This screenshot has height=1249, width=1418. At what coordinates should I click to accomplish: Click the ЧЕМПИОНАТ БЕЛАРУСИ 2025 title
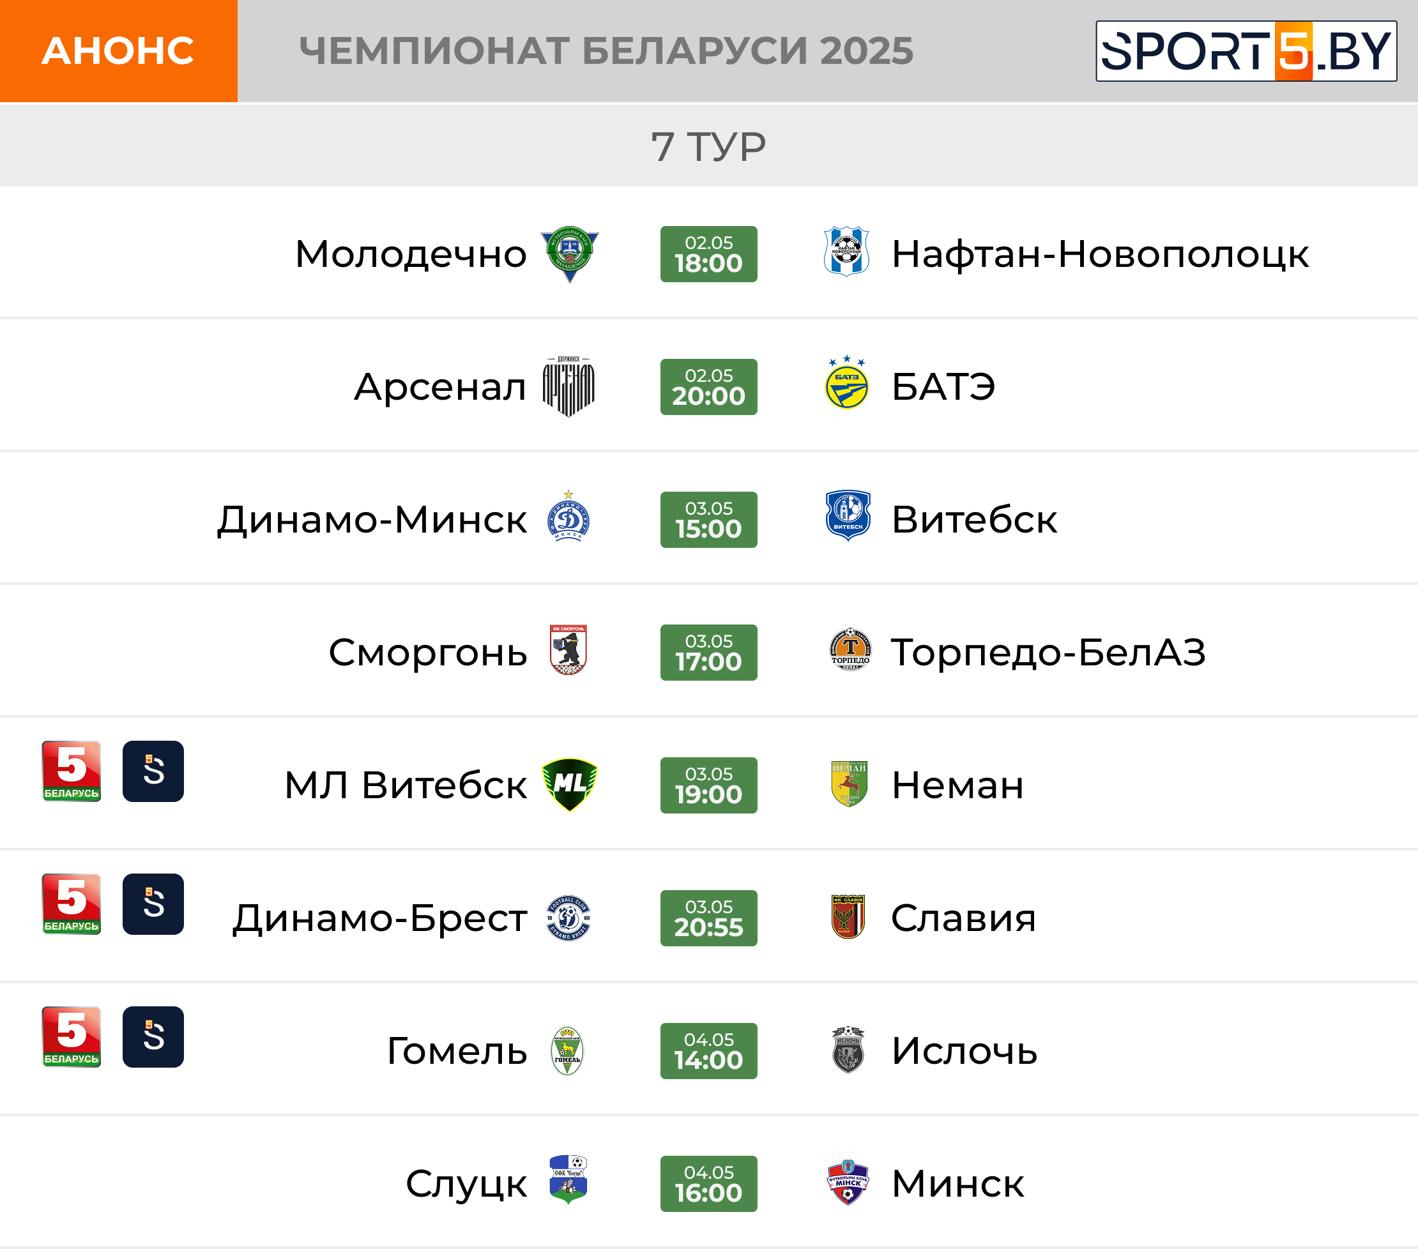[x=606, y=50]
